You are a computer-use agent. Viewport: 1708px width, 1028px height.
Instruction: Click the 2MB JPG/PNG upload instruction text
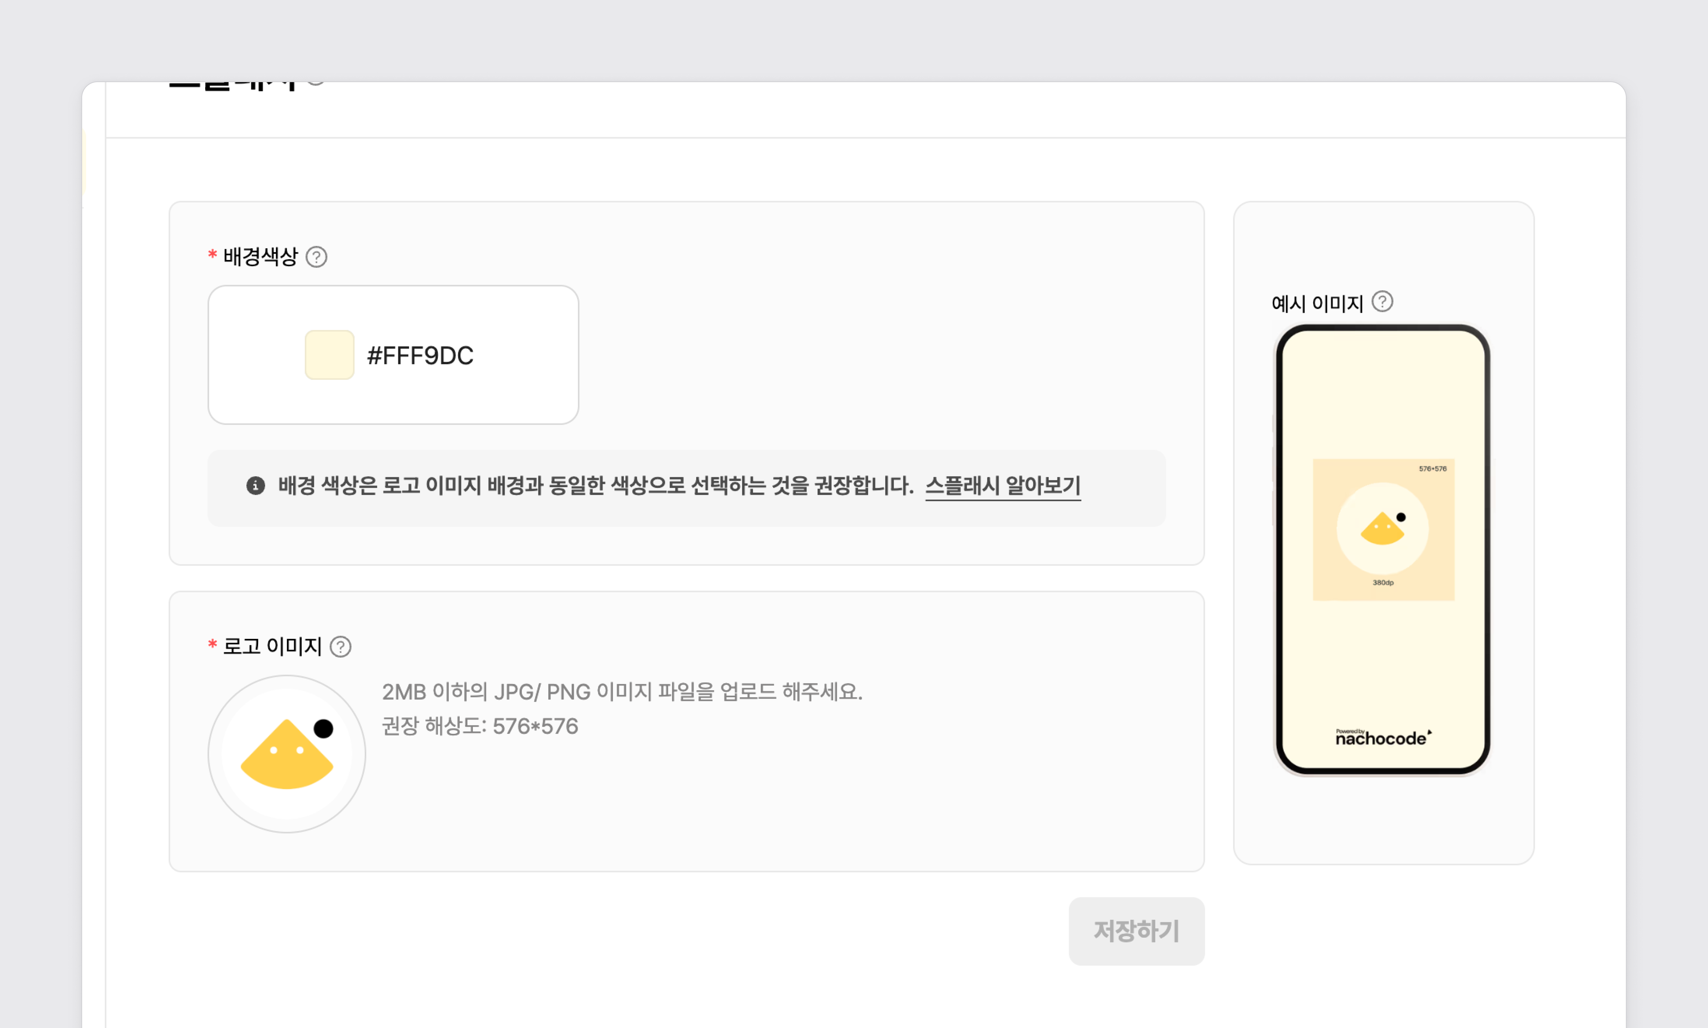pos(622,691)
